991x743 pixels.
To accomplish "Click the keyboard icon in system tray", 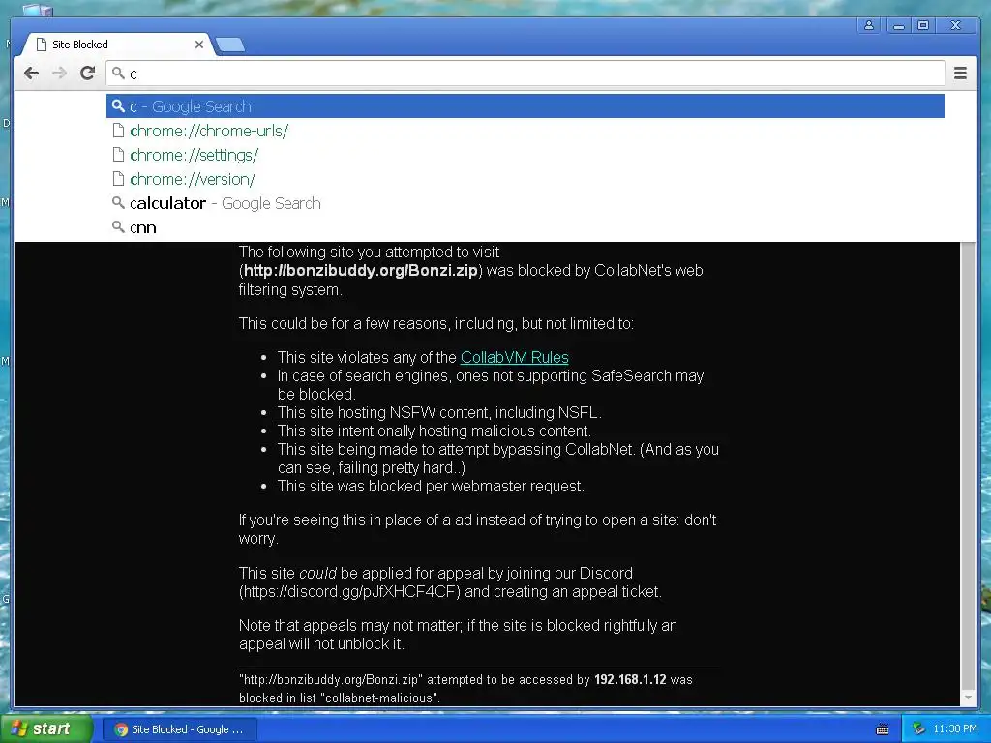I will (x=883, y=729).
